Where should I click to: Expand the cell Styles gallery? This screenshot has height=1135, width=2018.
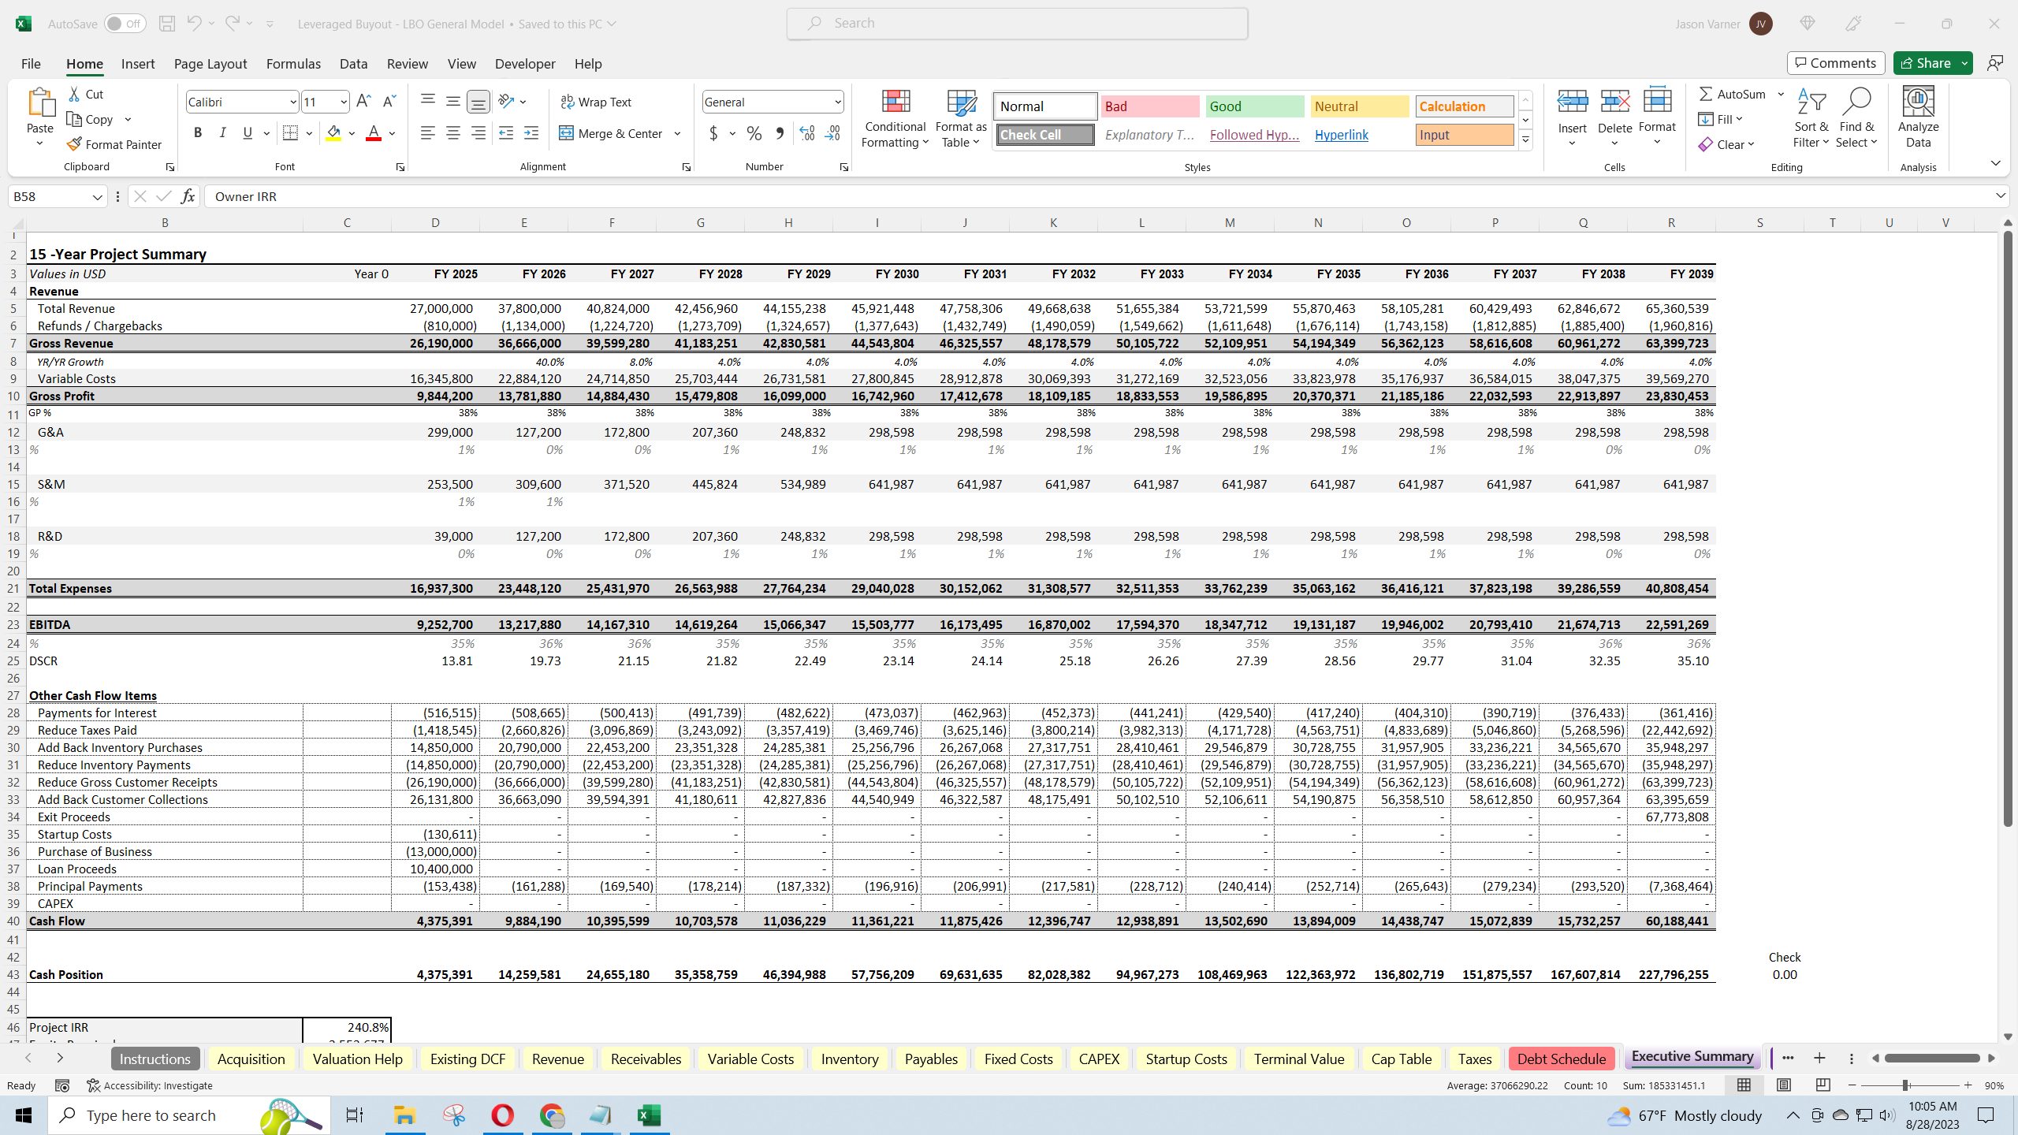click(x=1525, y=140)
